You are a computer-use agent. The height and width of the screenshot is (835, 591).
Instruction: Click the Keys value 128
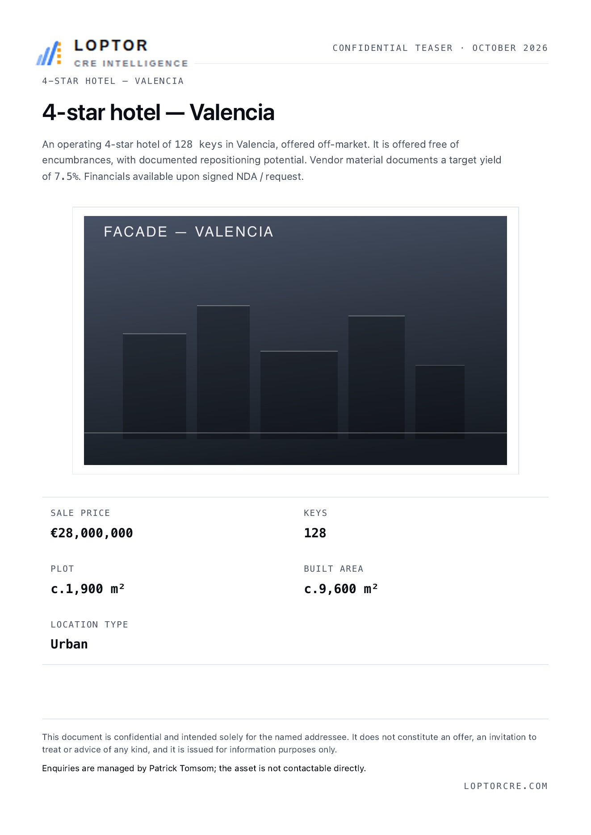[315, 533]
